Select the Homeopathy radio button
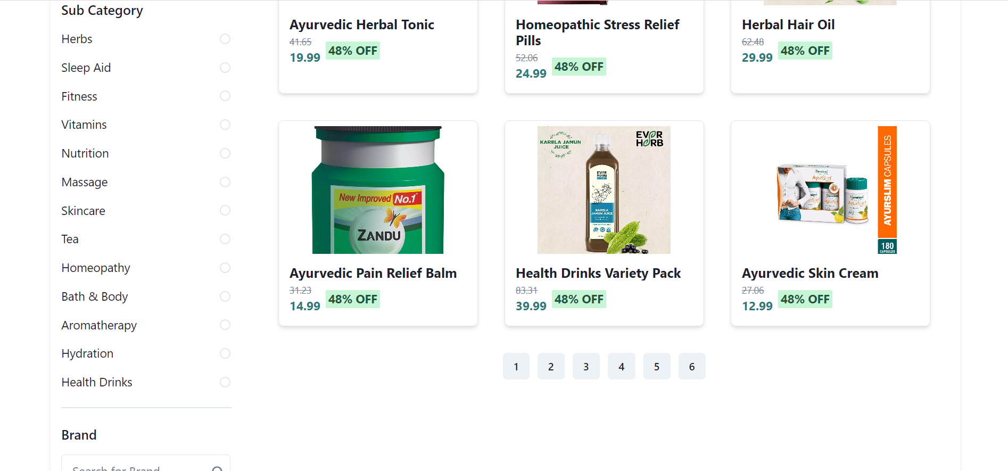 [225, 268]
